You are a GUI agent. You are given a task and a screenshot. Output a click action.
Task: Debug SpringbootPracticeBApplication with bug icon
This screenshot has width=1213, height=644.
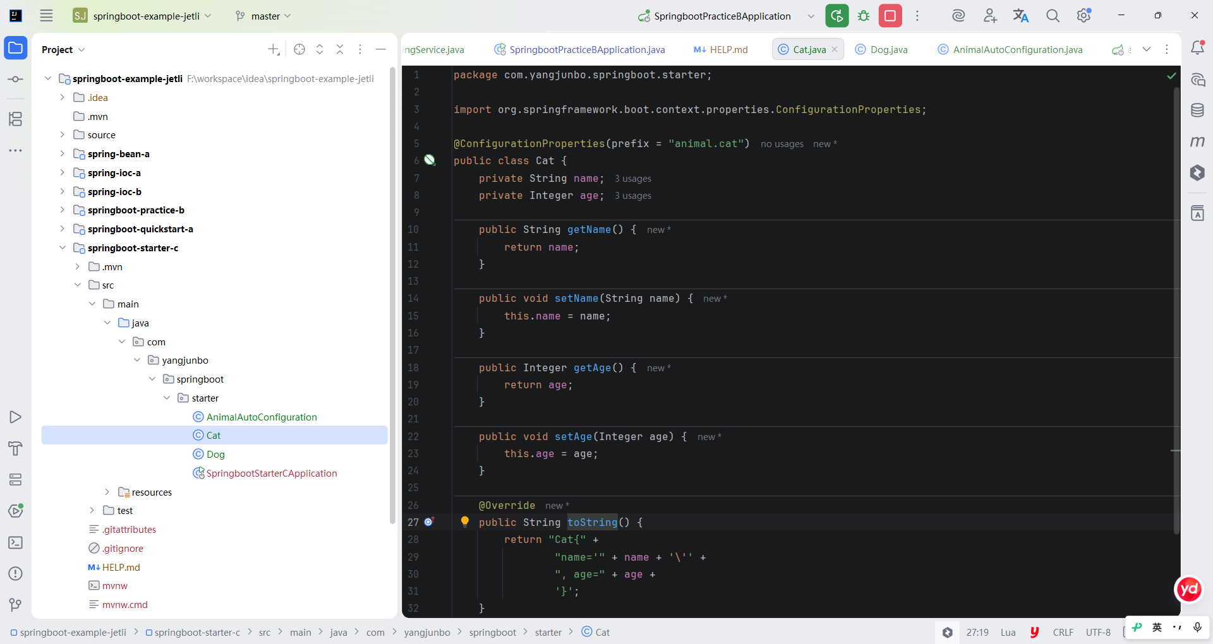[864, 16]
